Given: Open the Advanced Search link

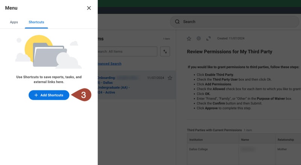Looking at the screenshot, I should click(109, 64).
